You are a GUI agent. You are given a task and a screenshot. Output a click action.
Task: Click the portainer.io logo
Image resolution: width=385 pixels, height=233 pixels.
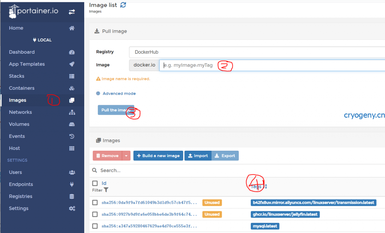[x=33, y=11]
